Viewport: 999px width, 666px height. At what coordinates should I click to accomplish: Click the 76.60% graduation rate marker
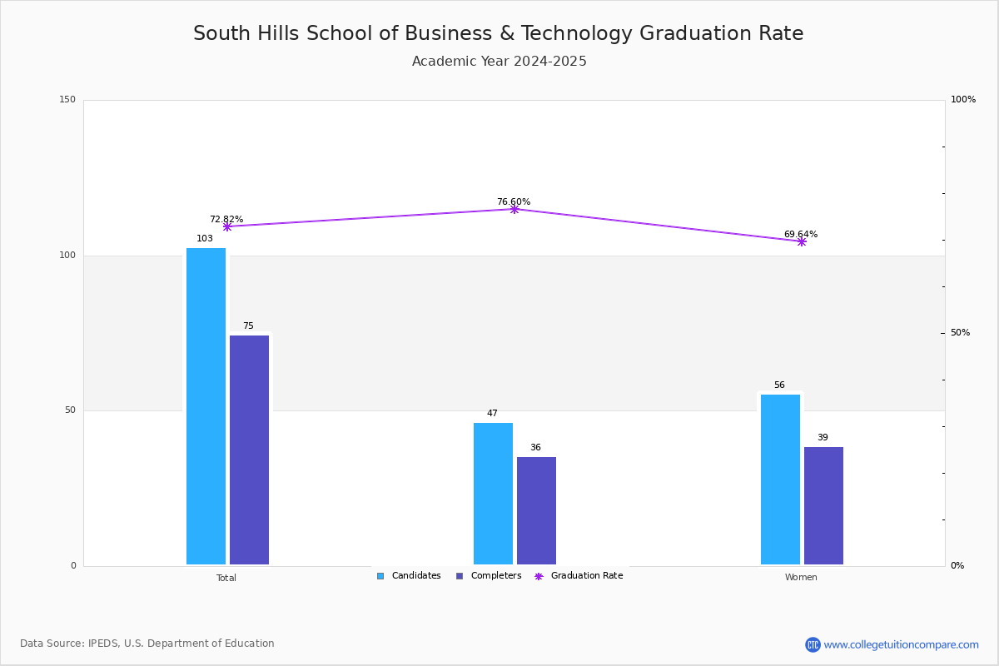(514, 209)
